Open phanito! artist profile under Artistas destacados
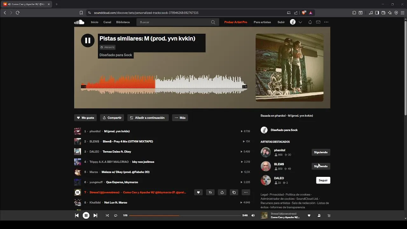The image size is (407, 229). (279, 150)
